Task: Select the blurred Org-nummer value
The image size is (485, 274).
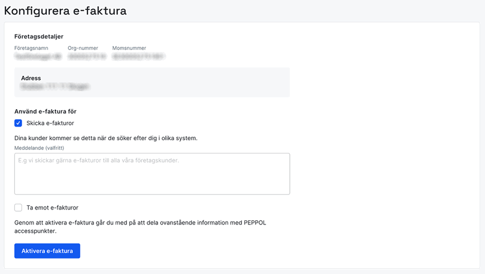Action: [x=87, y=57]
